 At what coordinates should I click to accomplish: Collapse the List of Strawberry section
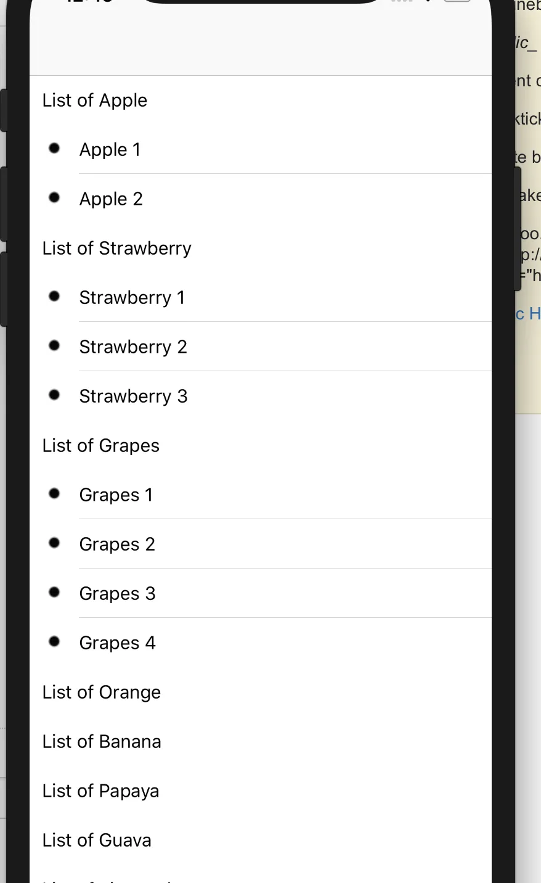117,248
